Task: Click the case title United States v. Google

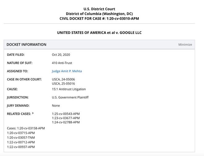Action: 99,33
